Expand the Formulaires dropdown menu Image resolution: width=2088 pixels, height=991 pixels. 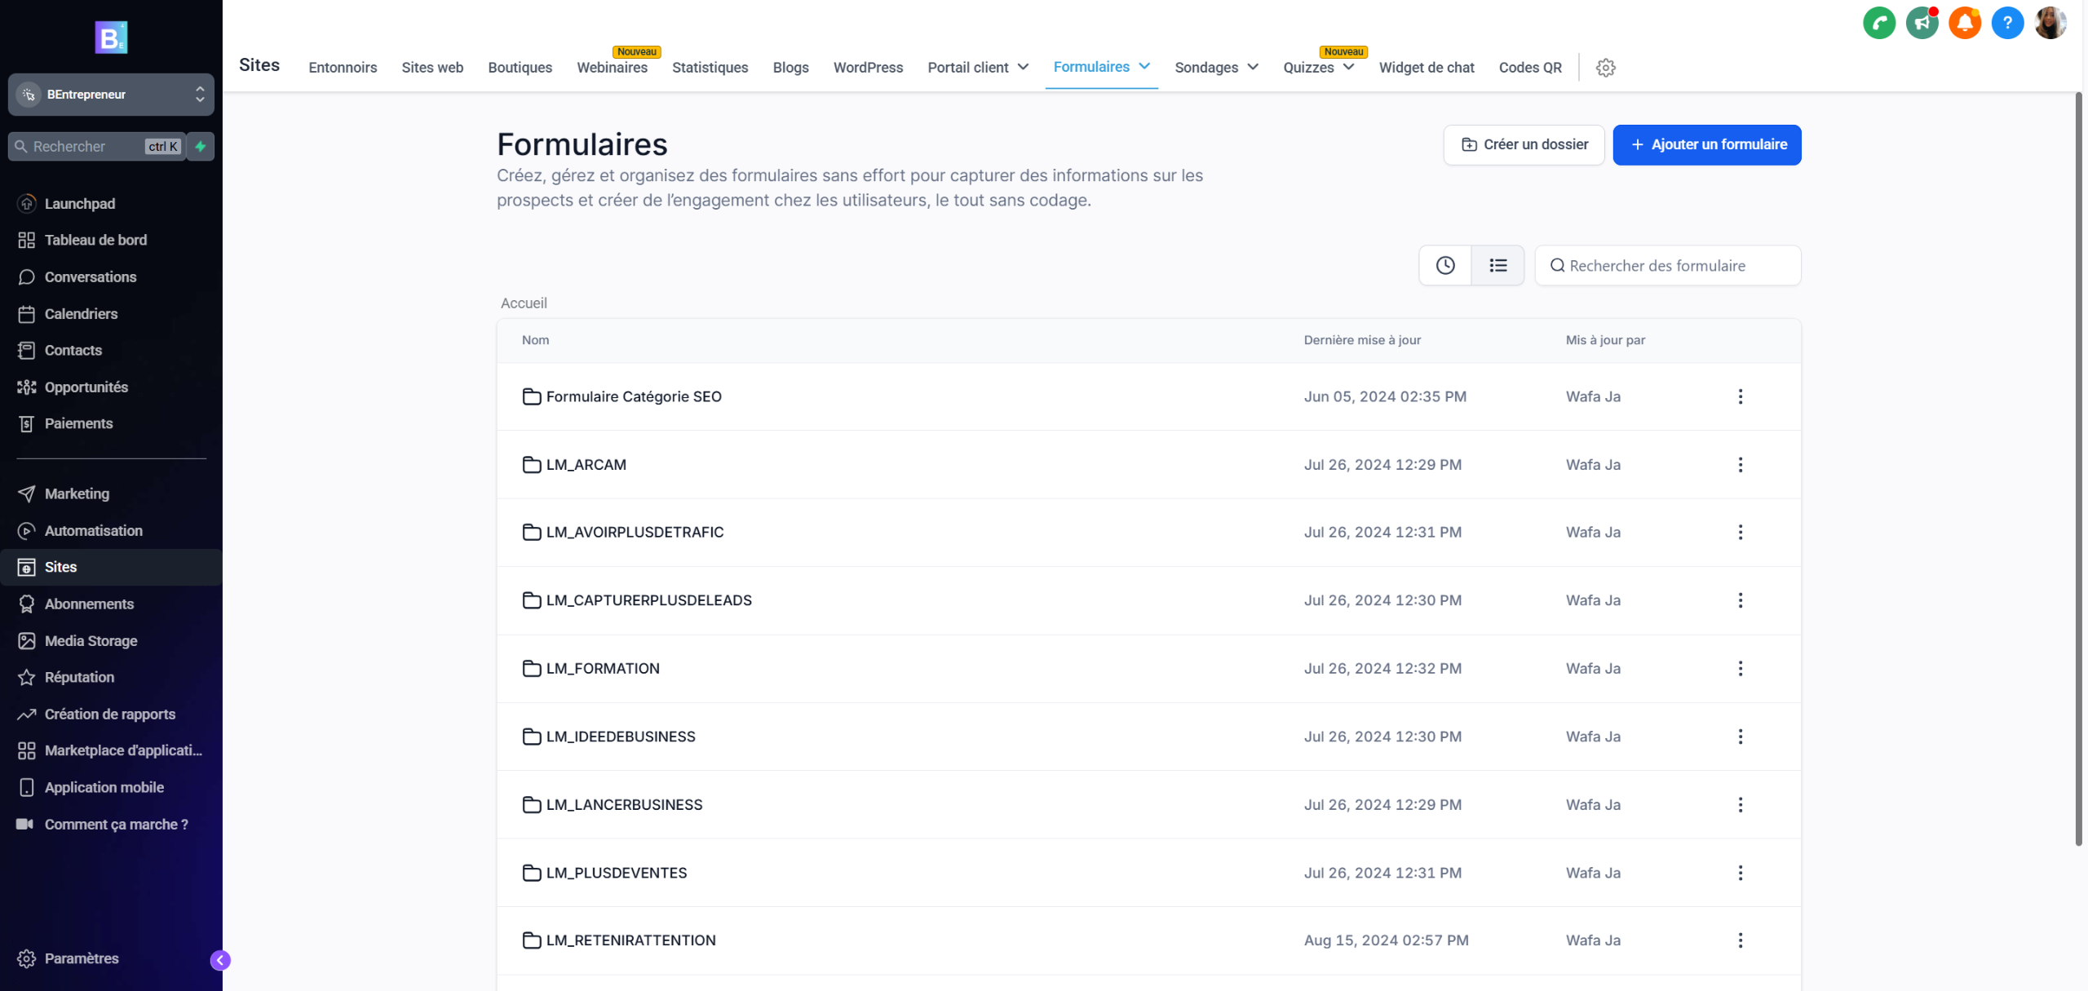tap(1144, 67)
